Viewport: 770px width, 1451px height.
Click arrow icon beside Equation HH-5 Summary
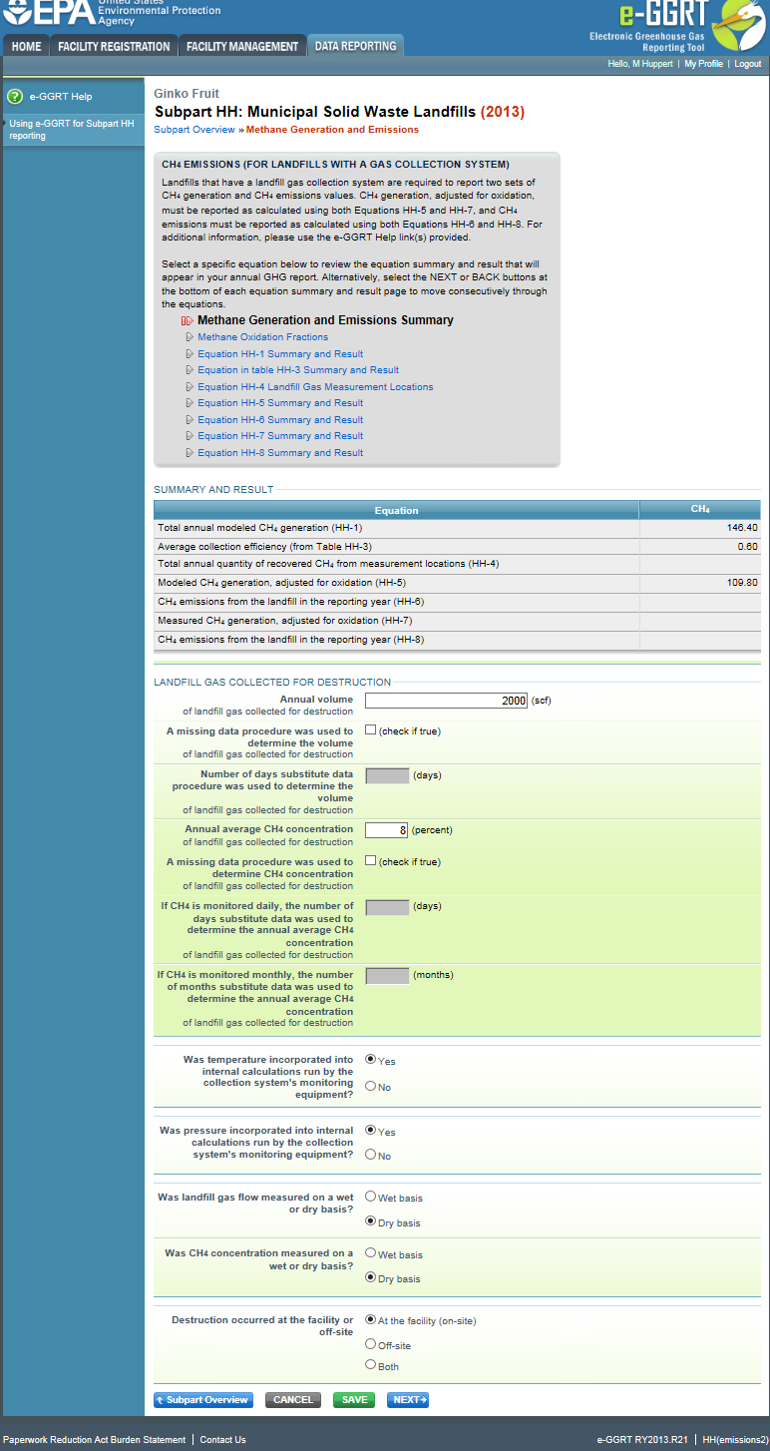pyautogui.click(x=189, y=403)
